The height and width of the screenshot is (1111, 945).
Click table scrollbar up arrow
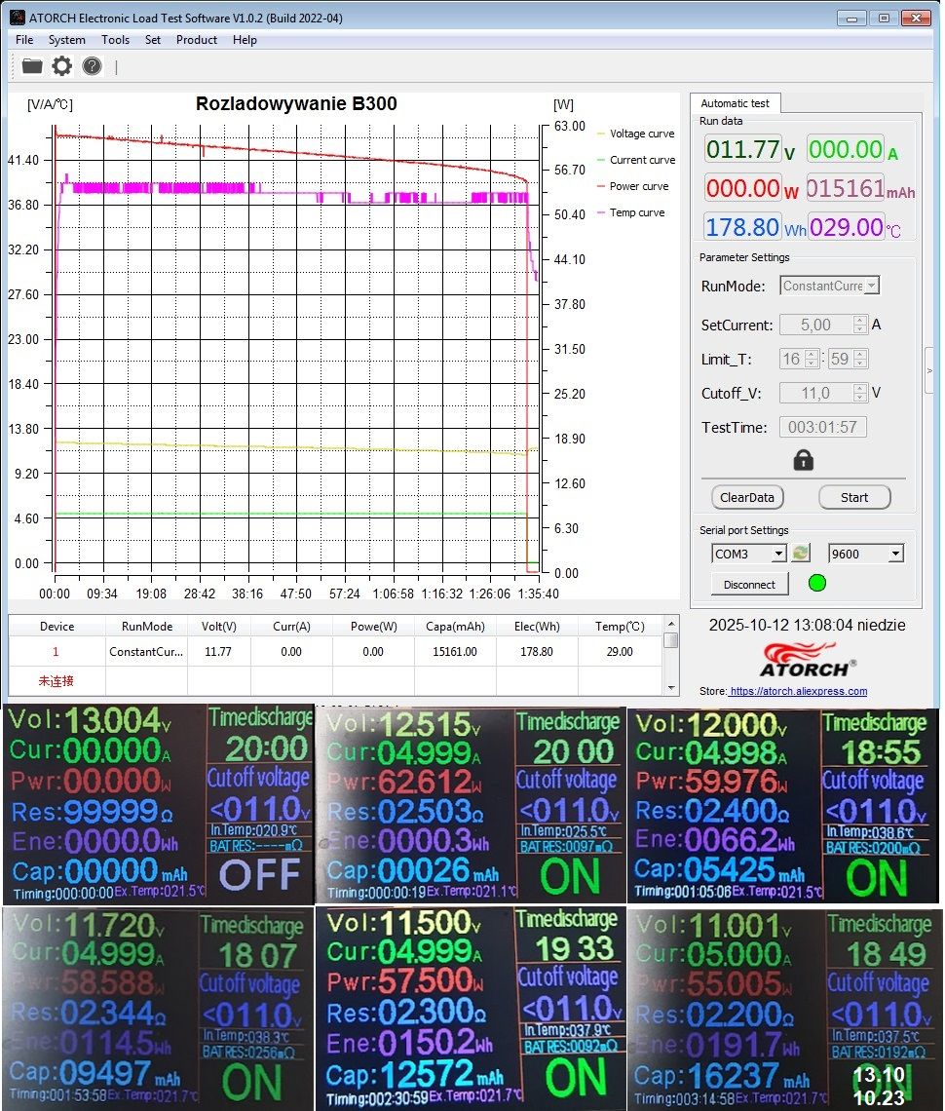[x=670, y=623]
